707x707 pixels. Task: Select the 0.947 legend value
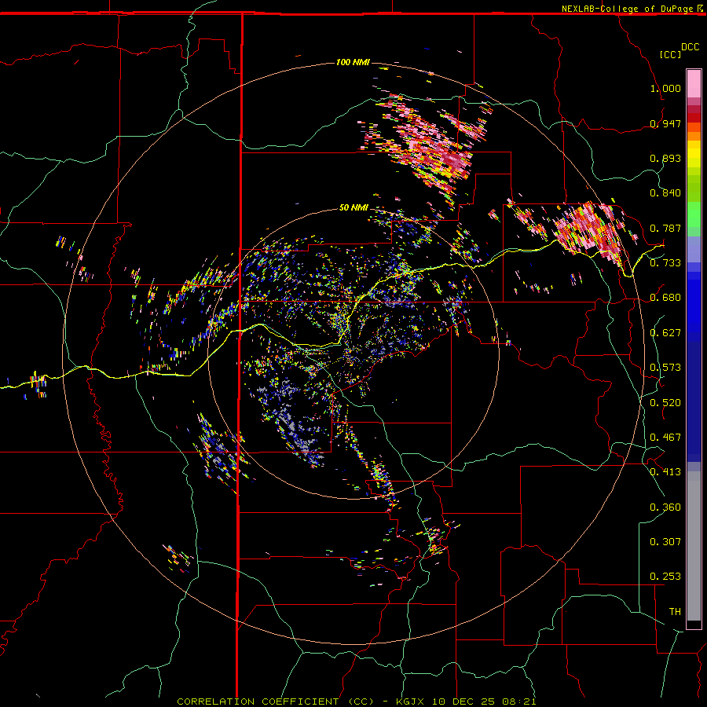coord(665,123)
